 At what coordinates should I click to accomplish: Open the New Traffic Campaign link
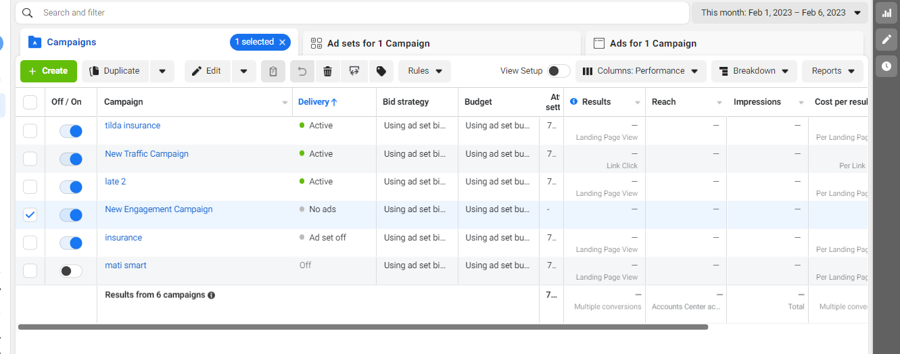click(x=147, y=154)
